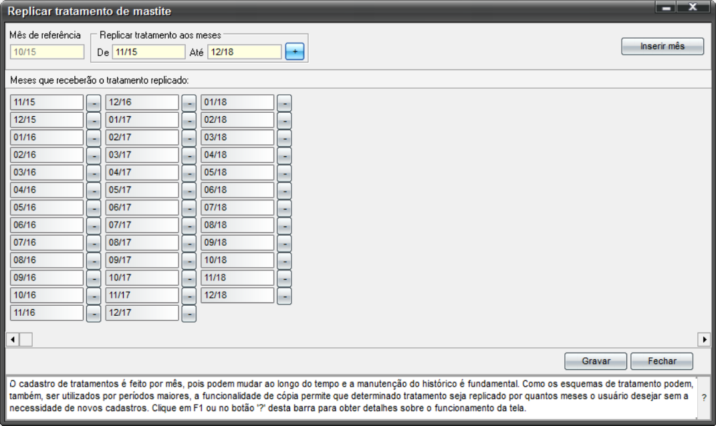Remove the 11/16 entry using minus button
This screenshot has width=716, height=426.
click(94, 313)
